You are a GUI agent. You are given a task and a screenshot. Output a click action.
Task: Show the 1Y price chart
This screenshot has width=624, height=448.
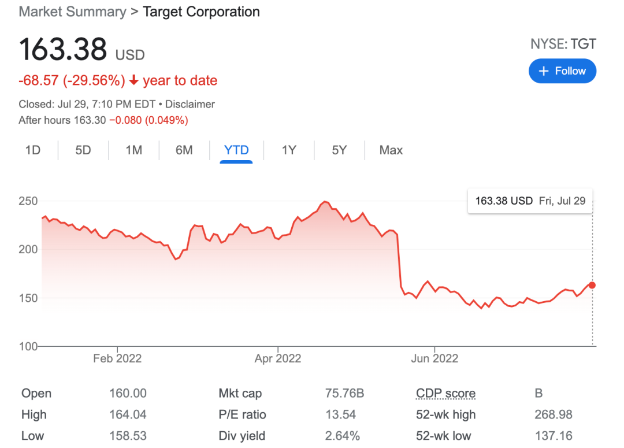[x=289, y=150]
